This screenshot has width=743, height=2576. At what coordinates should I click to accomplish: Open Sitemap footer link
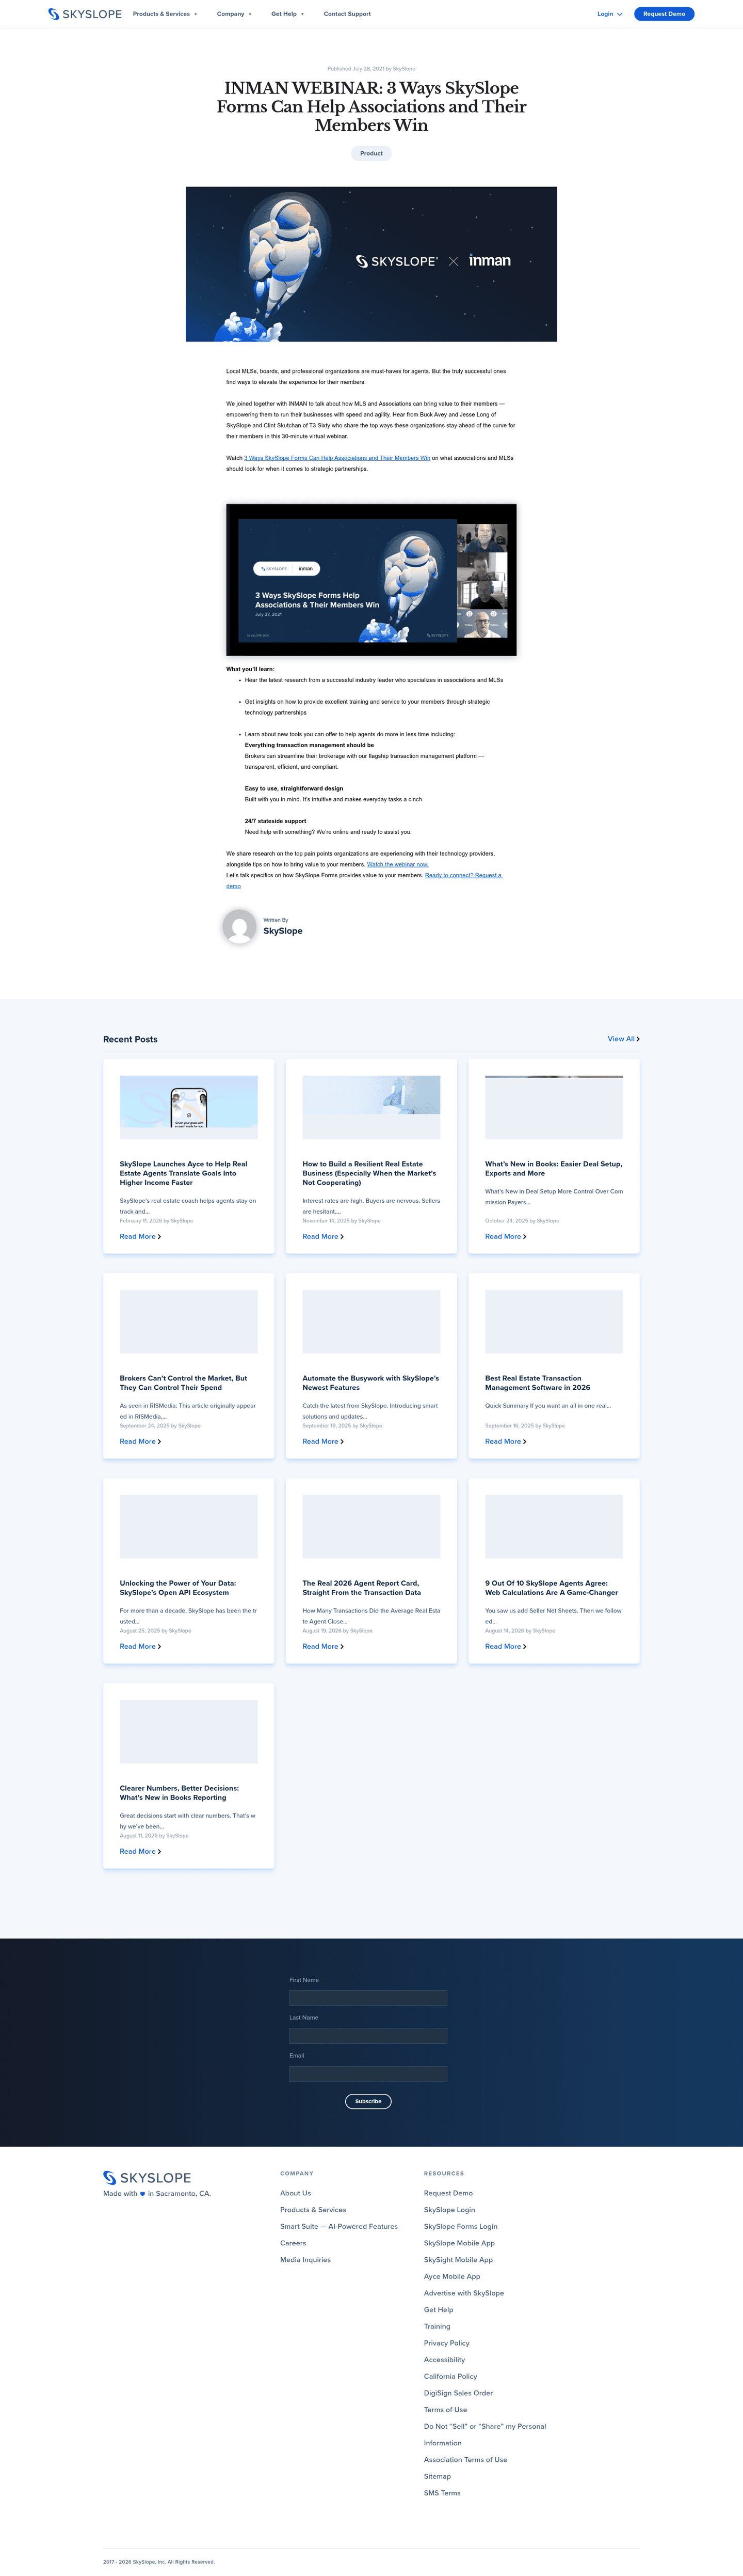coord(438,2477)
